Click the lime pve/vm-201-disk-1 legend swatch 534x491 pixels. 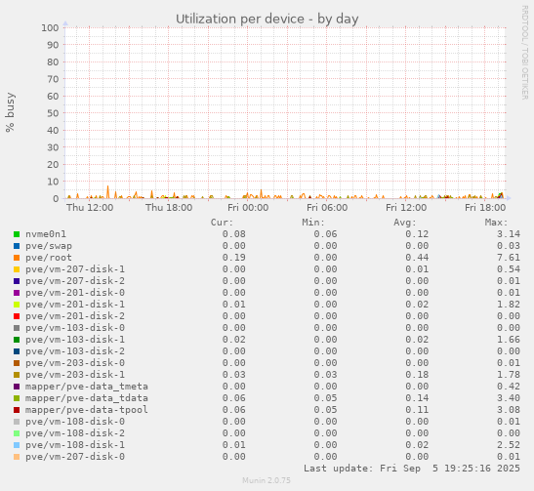click(17, 305)
